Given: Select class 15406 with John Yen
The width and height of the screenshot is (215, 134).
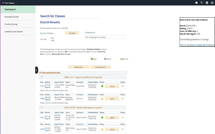Looking at the screenshot, I should [x=112, y=98].
